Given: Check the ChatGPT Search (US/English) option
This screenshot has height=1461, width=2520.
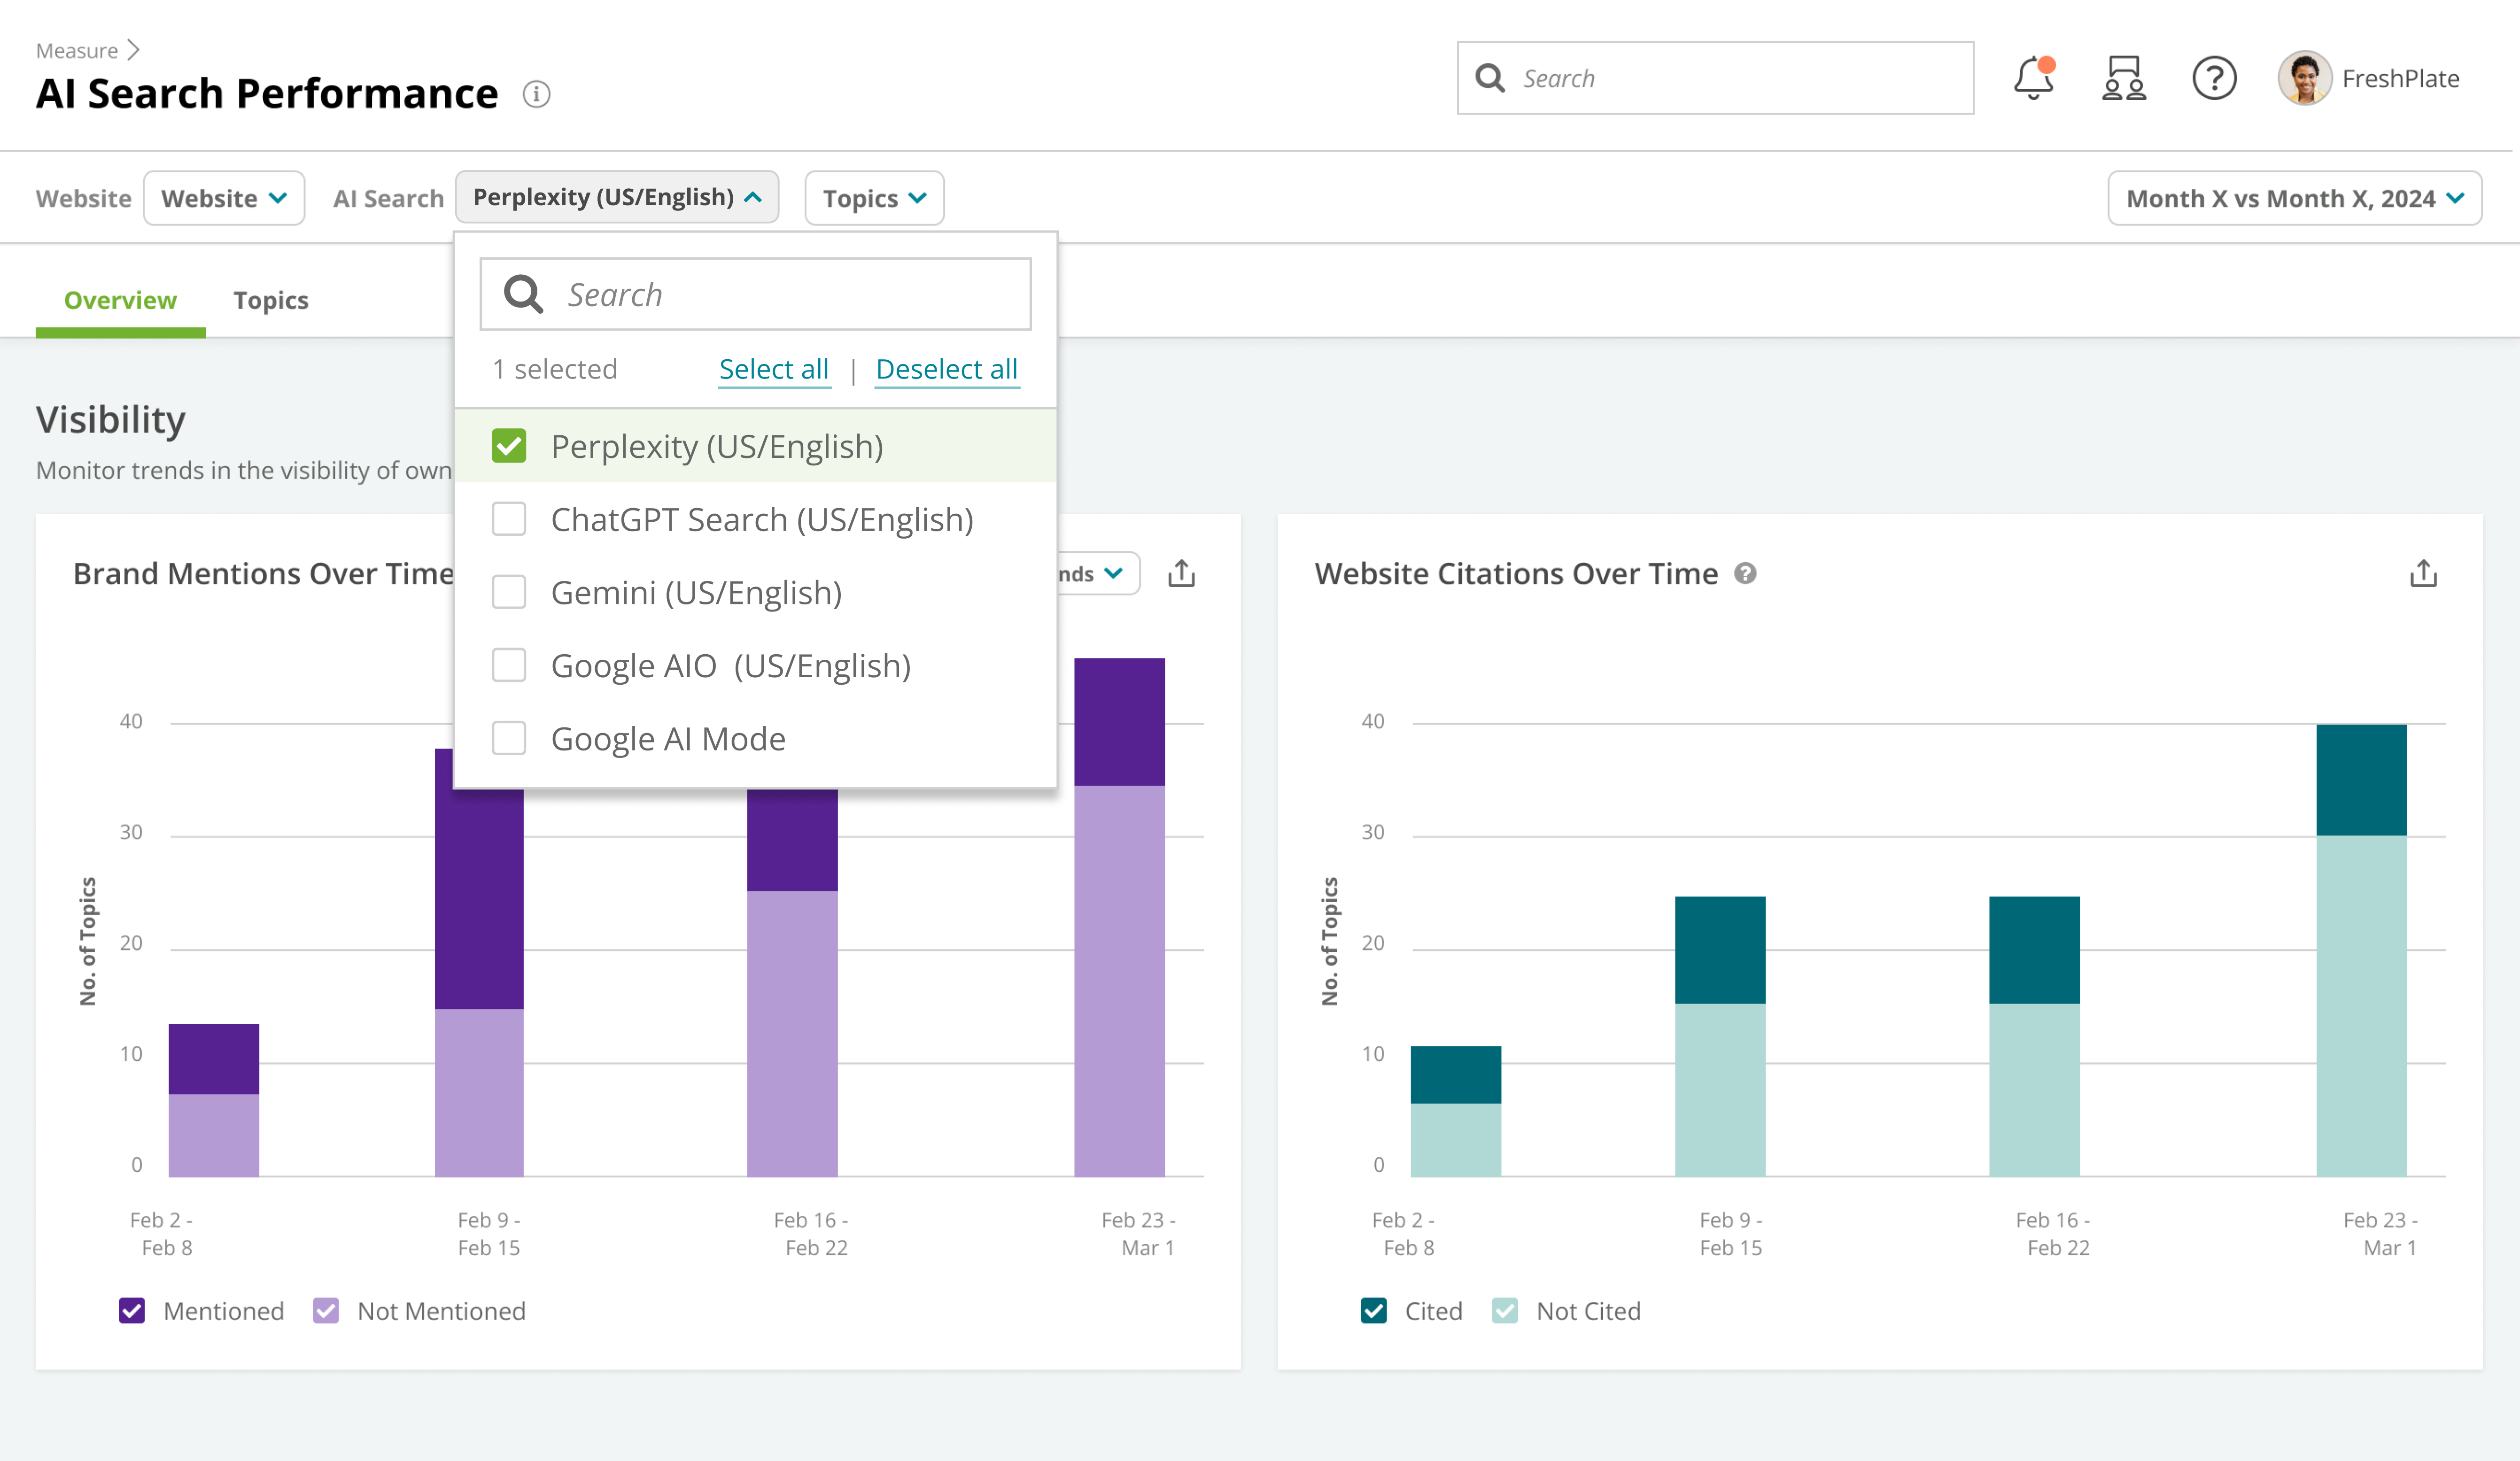Looking at the screenshot, I should click(509, 519).
